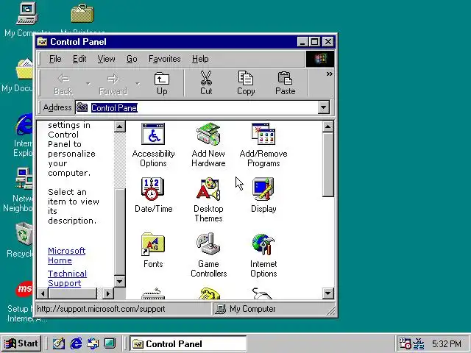The width and height of the screenshot is (471, 353).
Task: Select the Game Controllers icon
Action: click(x=208, y=255)
